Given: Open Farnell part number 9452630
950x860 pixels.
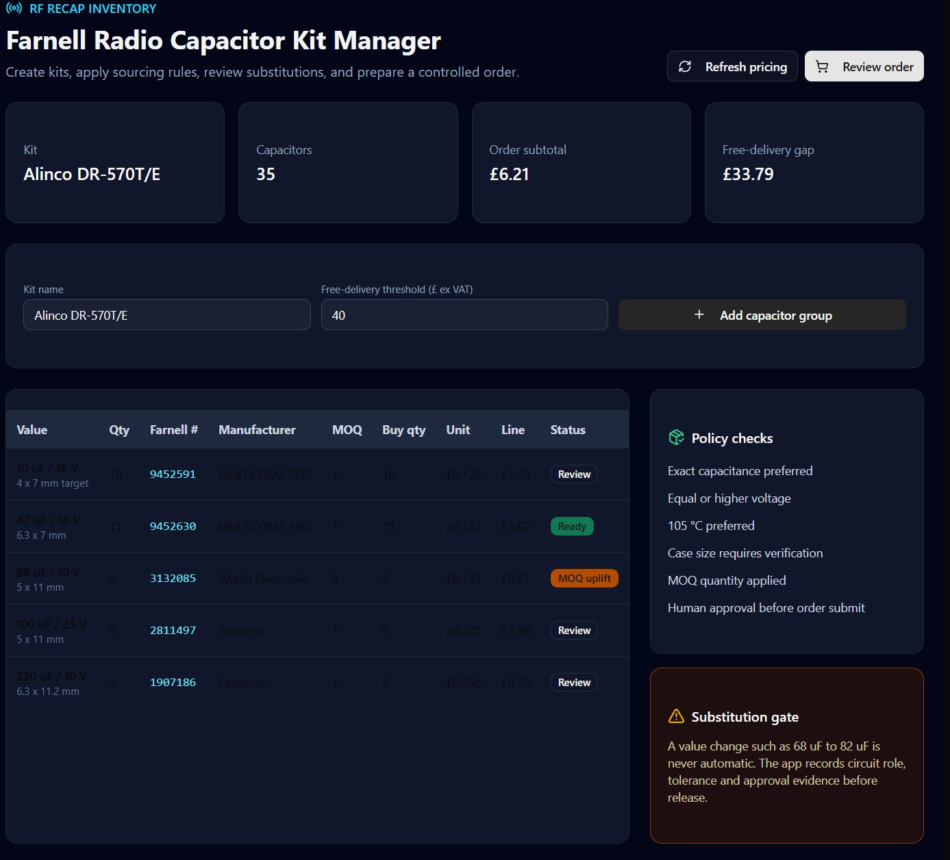Looking at the screenshot, I should [173, 526].
